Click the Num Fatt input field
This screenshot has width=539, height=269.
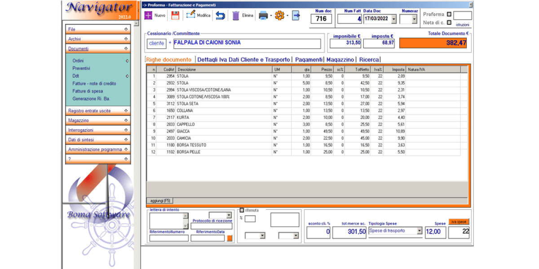tap(349, 18)
